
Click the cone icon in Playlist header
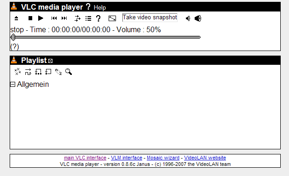tap(14, 60)
